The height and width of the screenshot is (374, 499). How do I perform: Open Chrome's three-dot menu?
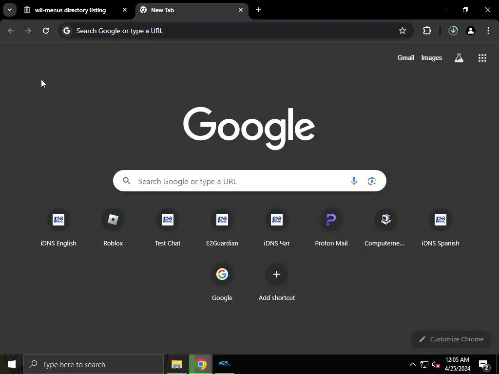click(488, 31)
